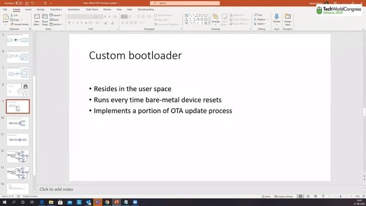Screen dimensions: 366x206
Task: Open the Reuse Slides pane
Action: (45, 19)
